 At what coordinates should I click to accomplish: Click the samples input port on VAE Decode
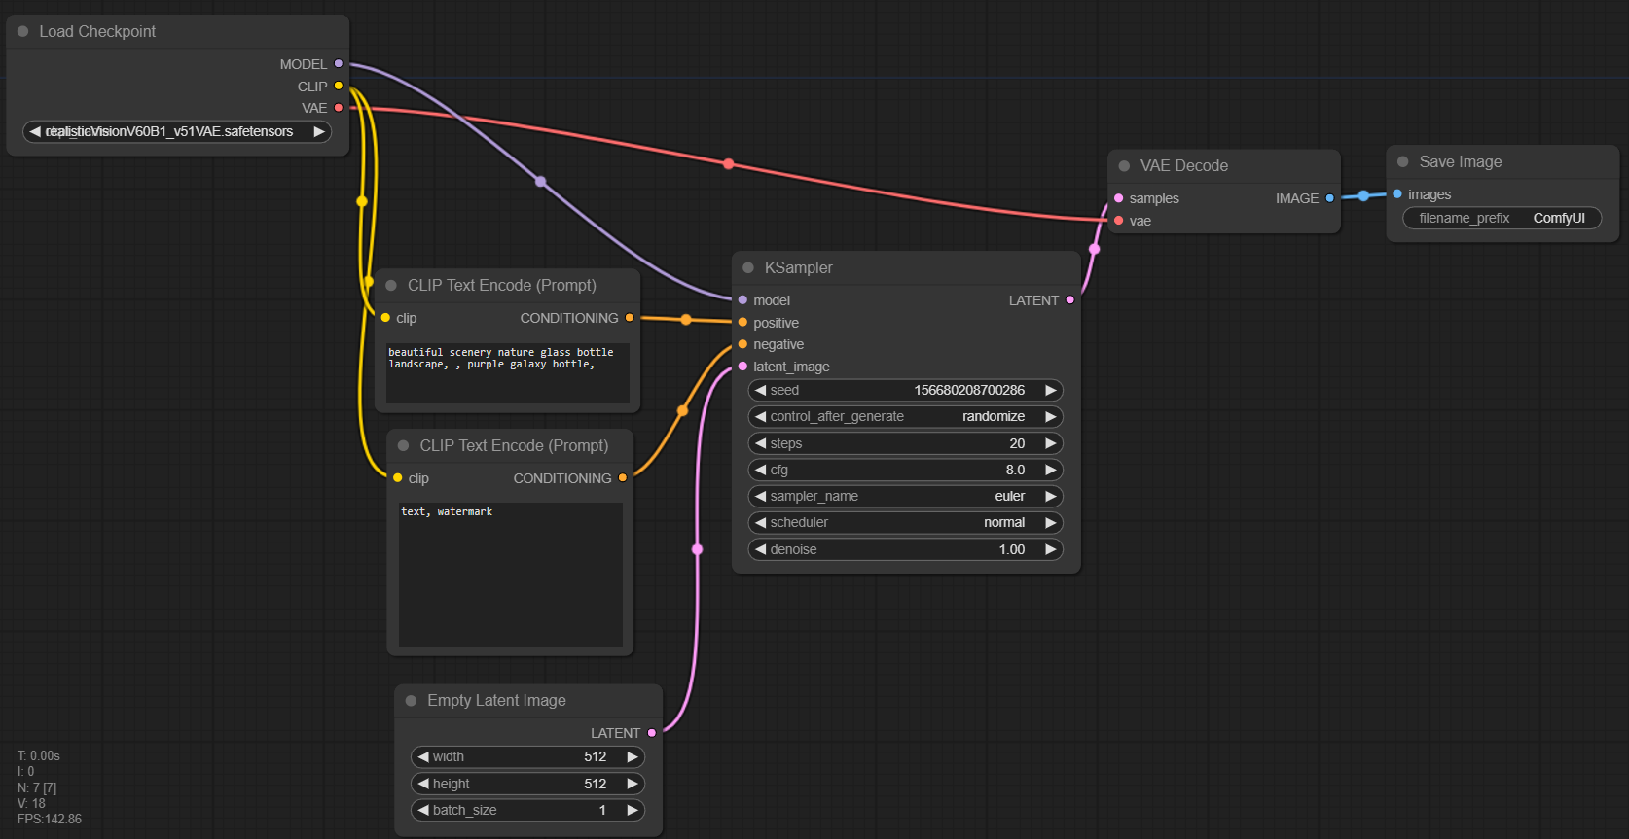(x=1119, y=198)
